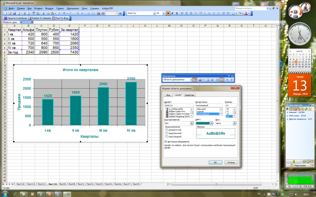The height and width of the screenshot is (197, 316).
Task: Open the Диаграмма menu
Action: tap(73, 8)
